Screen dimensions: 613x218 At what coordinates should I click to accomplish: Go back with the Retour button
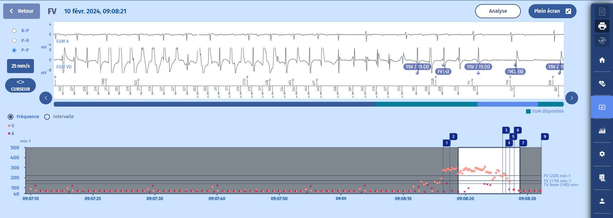coord(21,11)
